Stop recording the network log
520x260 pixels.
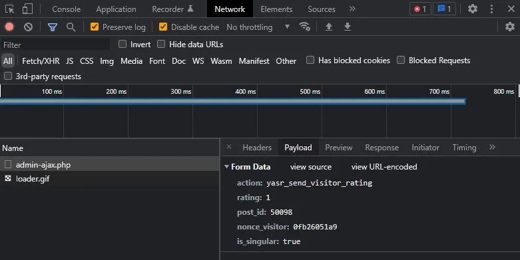click(x=9, y=27)
